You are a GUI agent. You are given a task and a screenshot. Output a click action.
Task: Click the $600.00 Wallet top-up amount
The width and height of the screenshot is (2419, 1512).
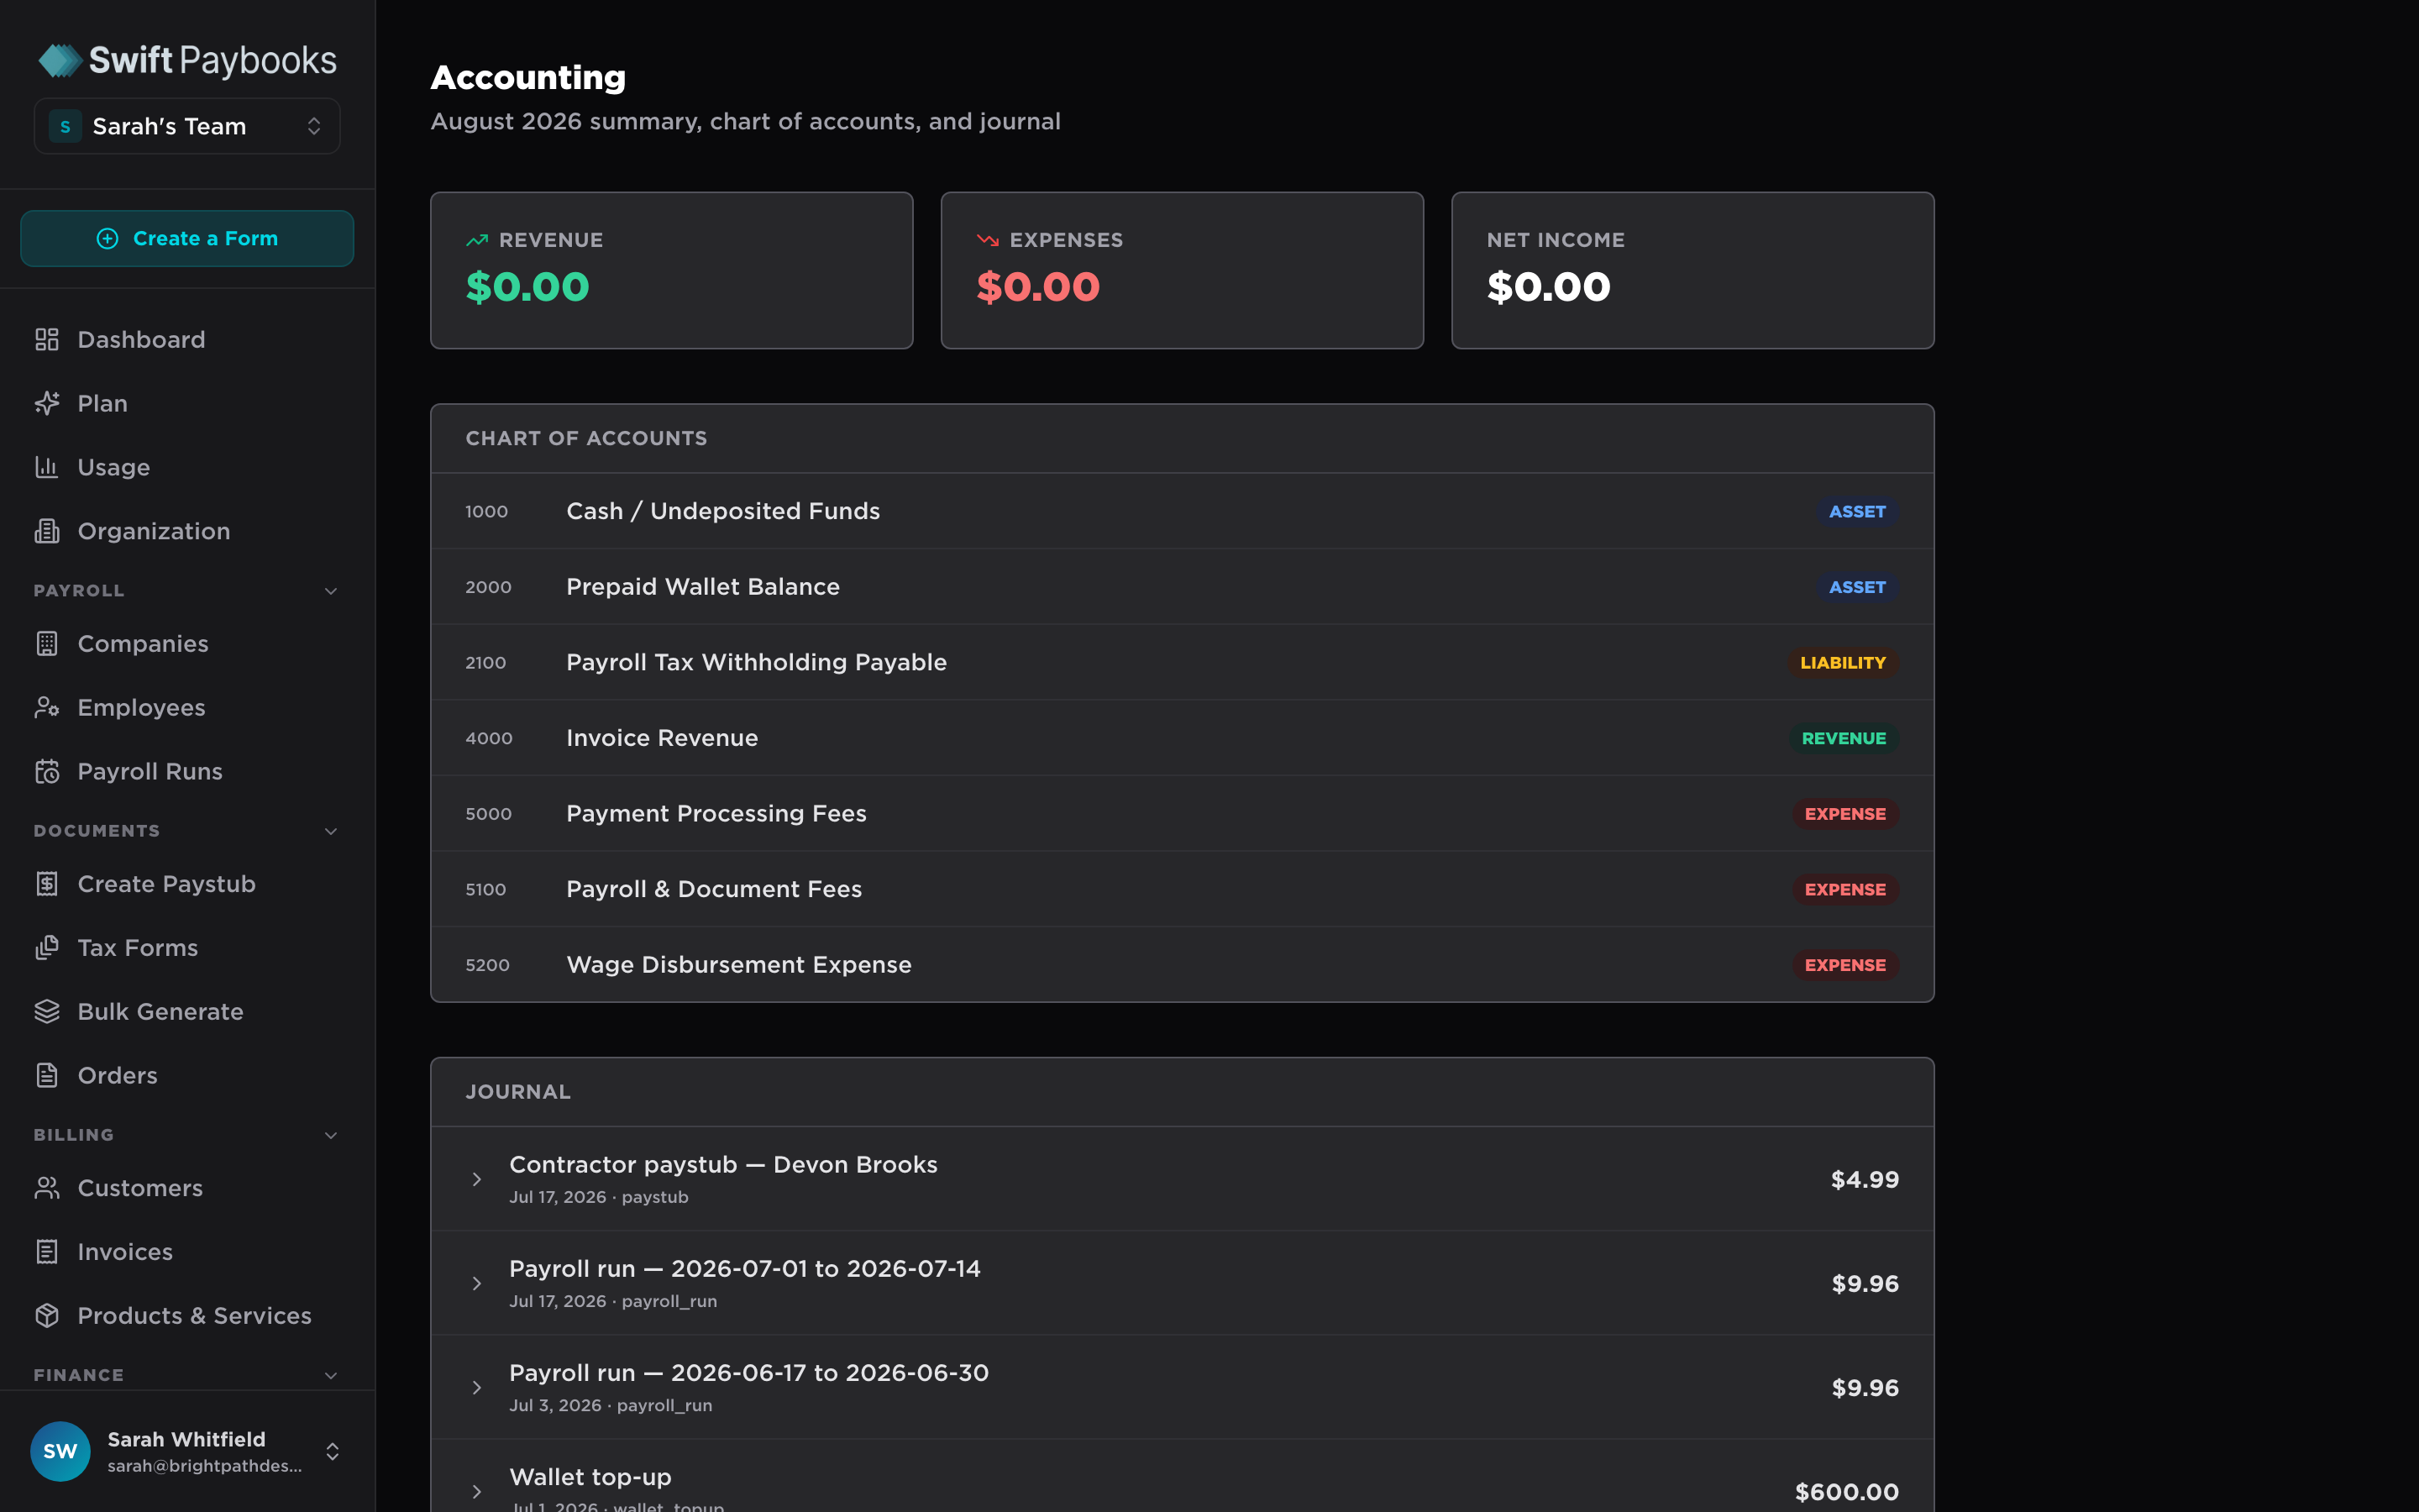pos(1846,1492)
